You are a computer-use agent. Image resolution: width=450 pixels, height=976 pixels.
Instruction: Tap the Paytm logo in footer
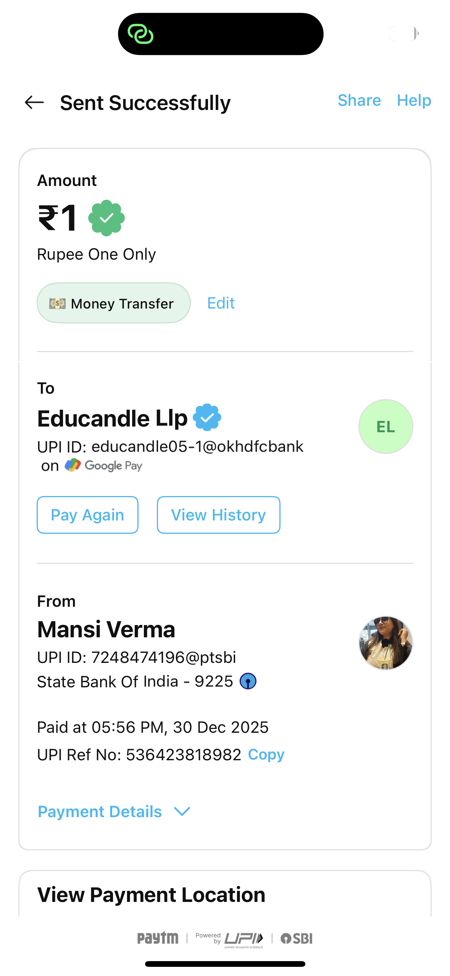pos(158,938)
